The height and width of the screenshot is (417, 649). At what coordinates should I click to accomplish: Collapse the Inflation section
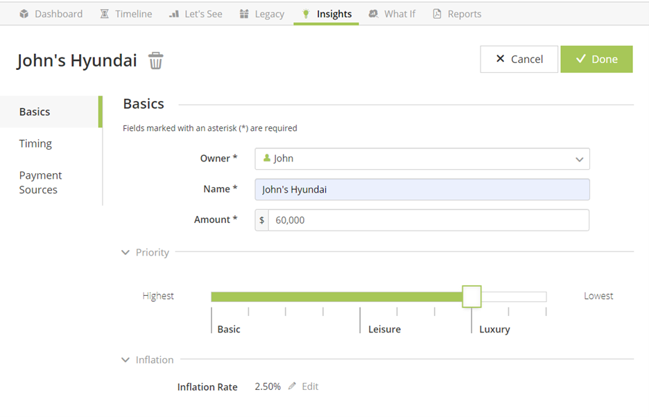[x=126, y=360]
